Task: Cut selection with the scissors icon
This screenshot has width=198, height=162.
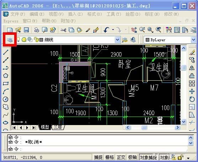Action: point(63,30)
